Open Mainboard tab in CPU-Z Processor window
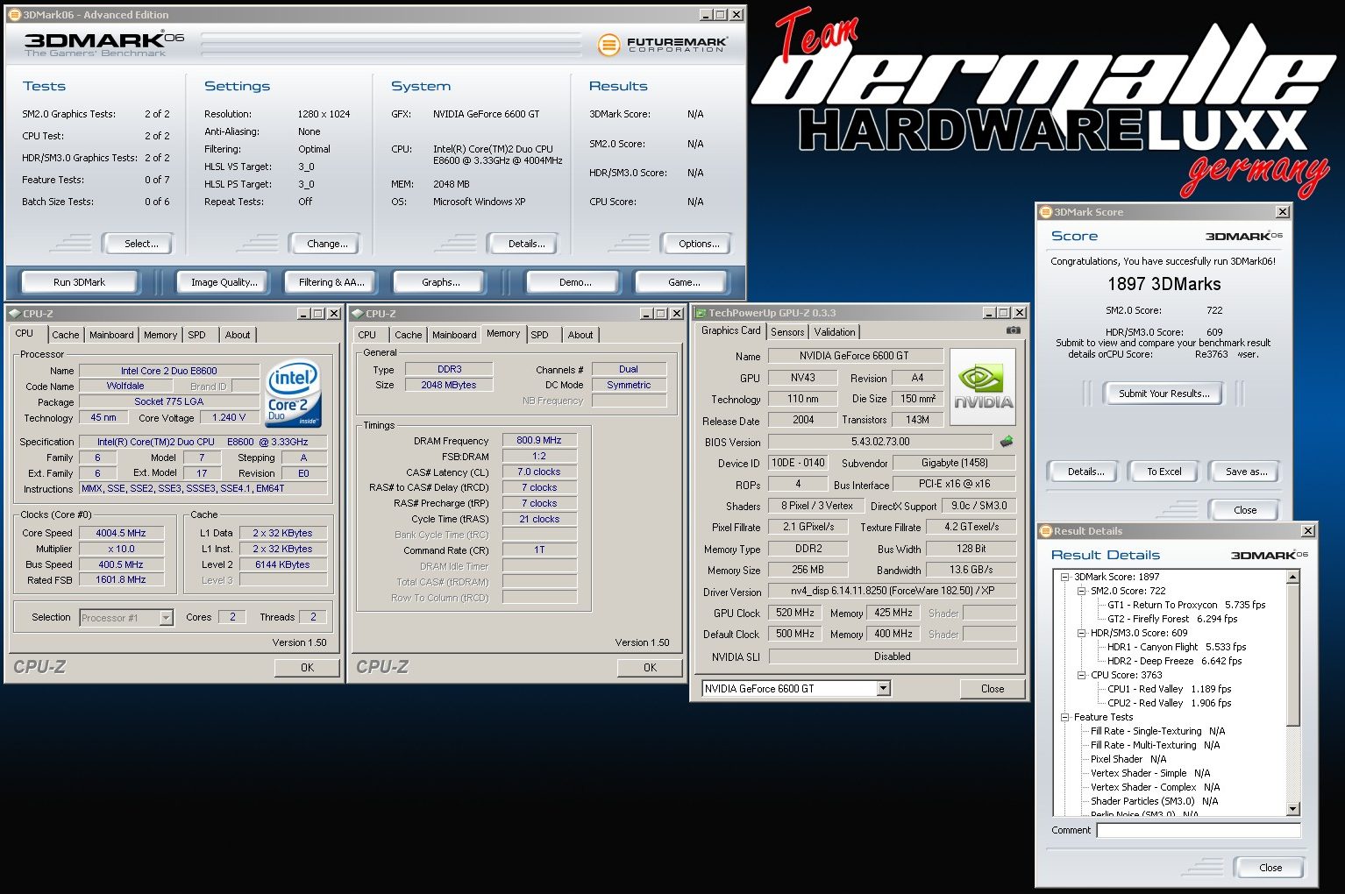This screenshot has height=894, width=1345. (x=111, y=335)
